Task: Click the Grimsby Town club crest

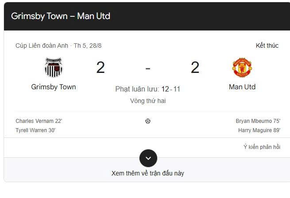Action: point(54,67)
